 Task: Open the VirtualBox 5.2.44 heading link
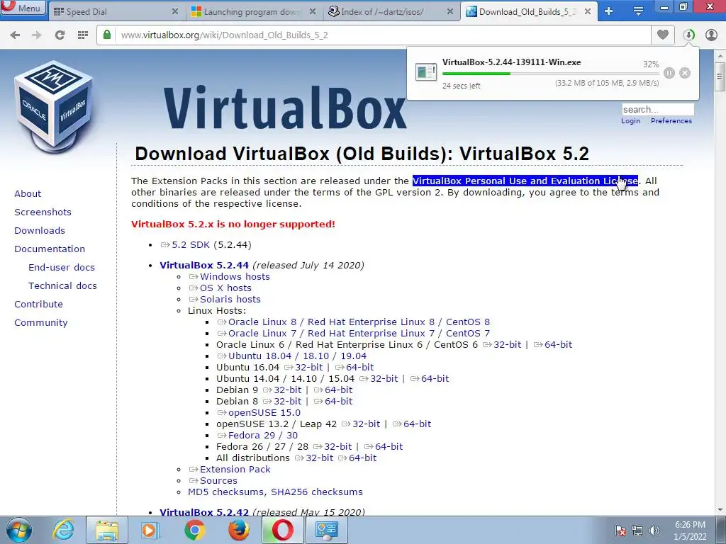pyautogui.click(x=204, y=265)
